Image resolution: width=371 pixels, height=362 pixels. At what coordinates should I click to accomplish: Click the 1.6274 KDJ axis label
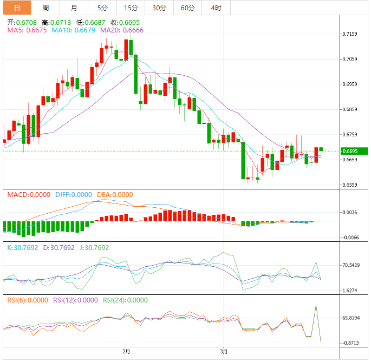coord(350,291)
